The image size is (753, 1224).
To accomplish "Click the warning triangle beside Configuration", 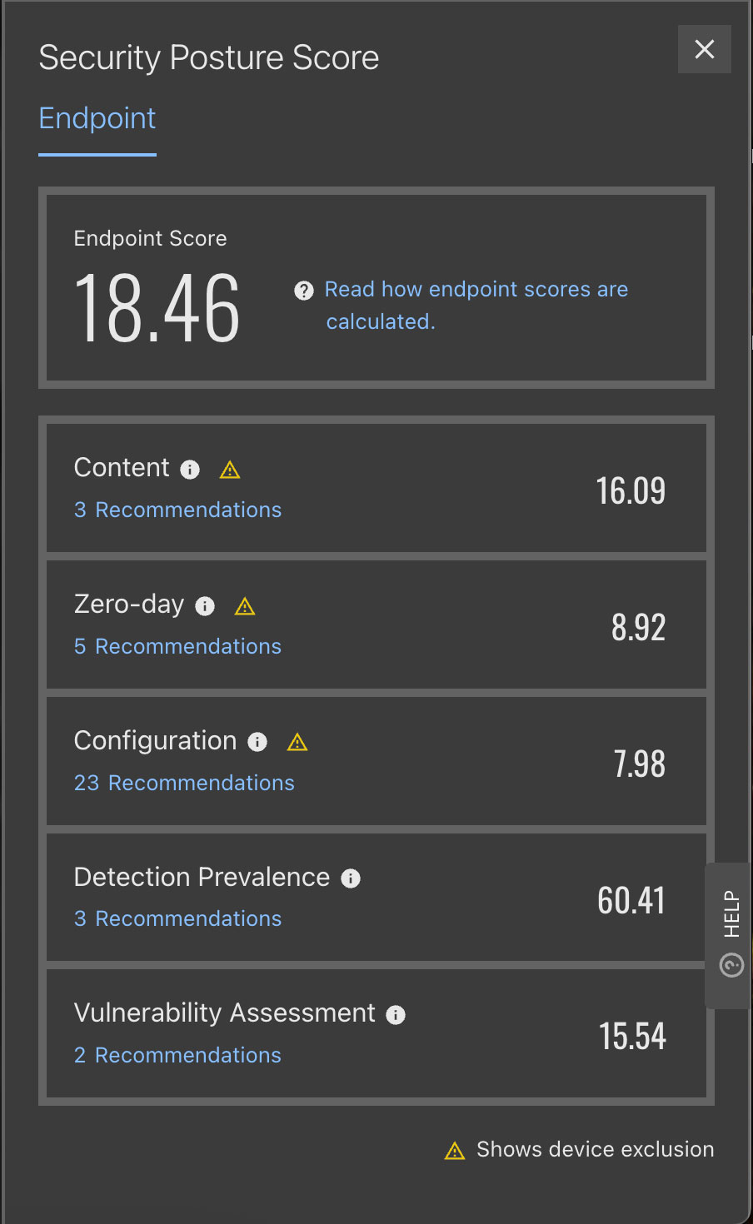I will (x=297, y=742).
